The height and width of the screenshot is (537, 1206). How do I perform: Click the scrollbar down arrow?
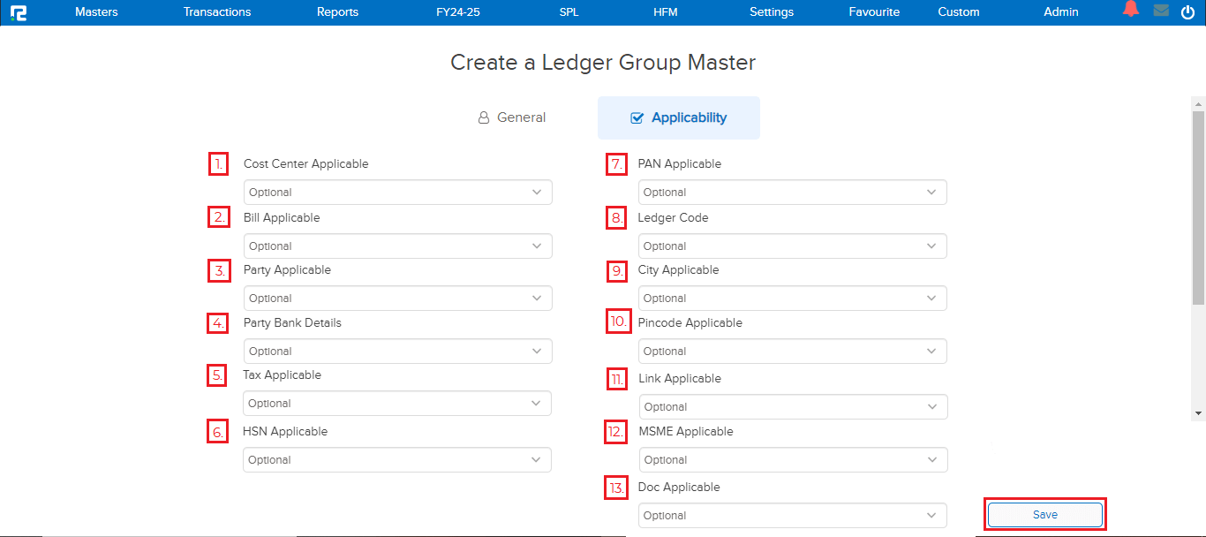[1198, 412]
